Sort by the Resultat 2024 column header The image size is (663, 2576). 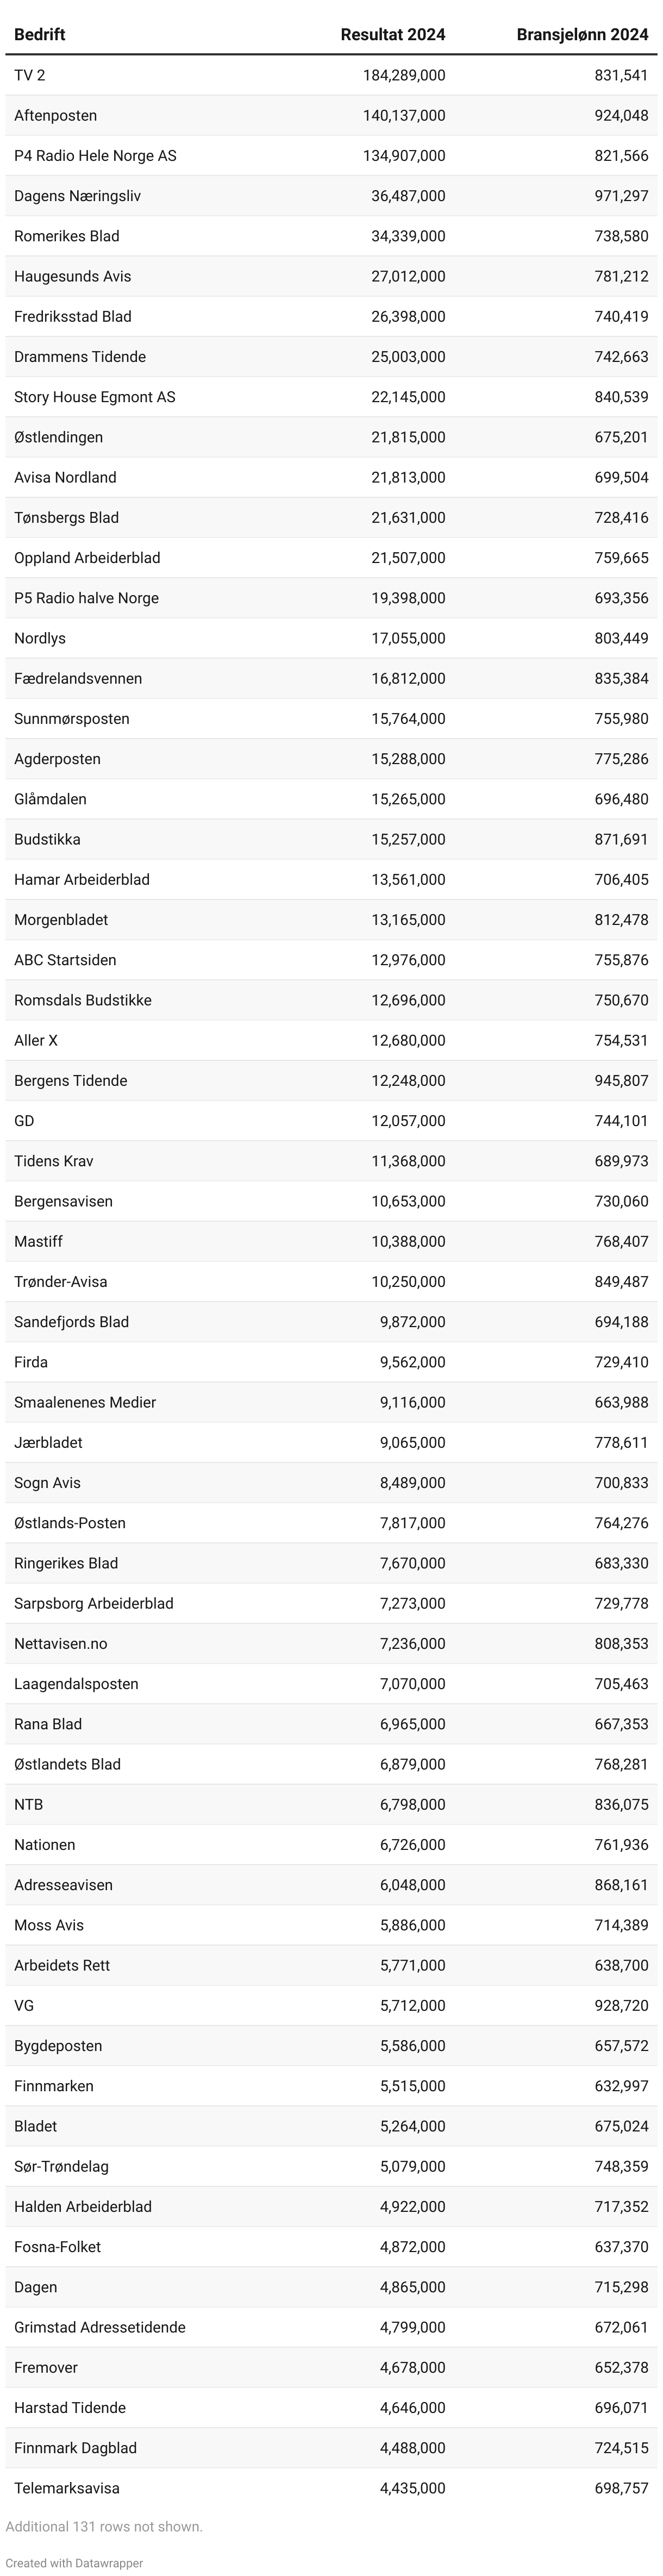point(392,35)
